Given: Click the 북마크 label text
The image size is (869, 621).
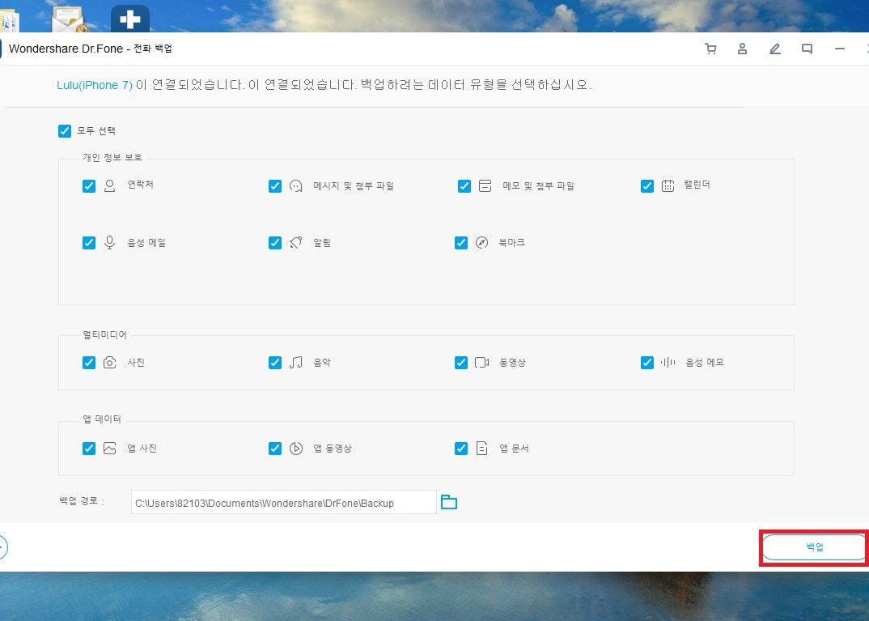Looking at the screenshot, I should coord(511,242).
